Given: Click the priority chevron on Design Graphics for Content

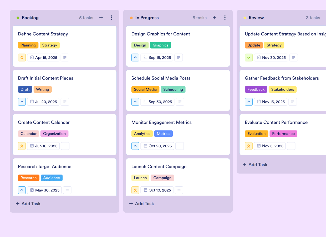Looking at the screenshot, I should coord(135,57).
